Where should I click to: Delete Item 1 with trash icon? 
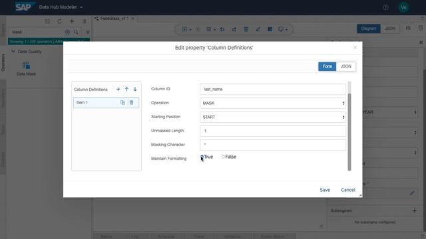point(132,102)
